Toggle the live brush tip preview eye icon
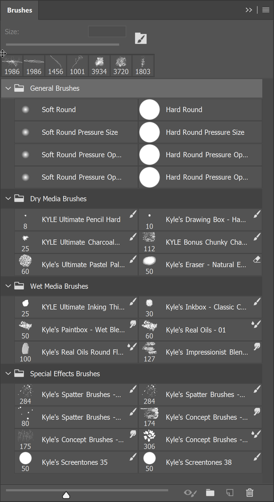This screenshot has height=502, width=274. (x=190, y=493)
